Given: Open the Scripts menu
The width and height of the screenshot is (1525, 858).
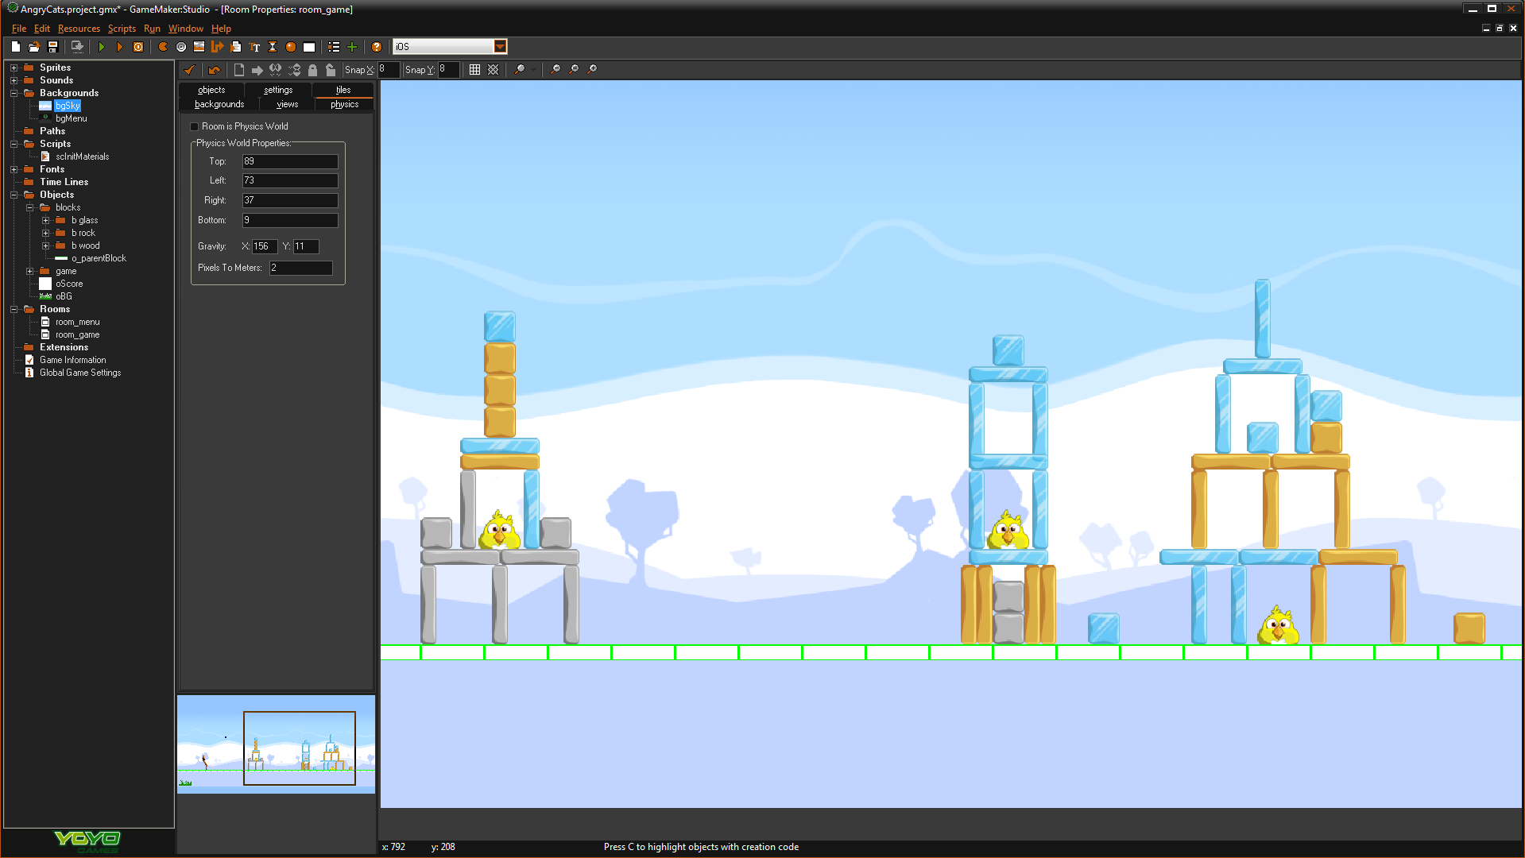Looking at the screenshot, I should tap(122, 29).
